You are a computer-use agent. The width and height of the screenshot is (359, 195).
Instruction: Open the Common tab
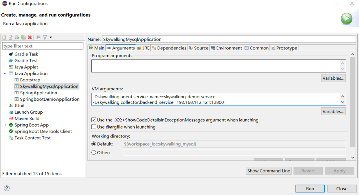(x=256, y=48)
